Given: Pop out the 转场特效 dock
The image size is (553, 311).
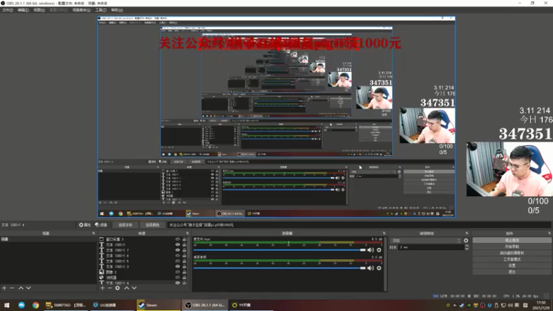Looking at the screenshot, I should coord(467,233).
